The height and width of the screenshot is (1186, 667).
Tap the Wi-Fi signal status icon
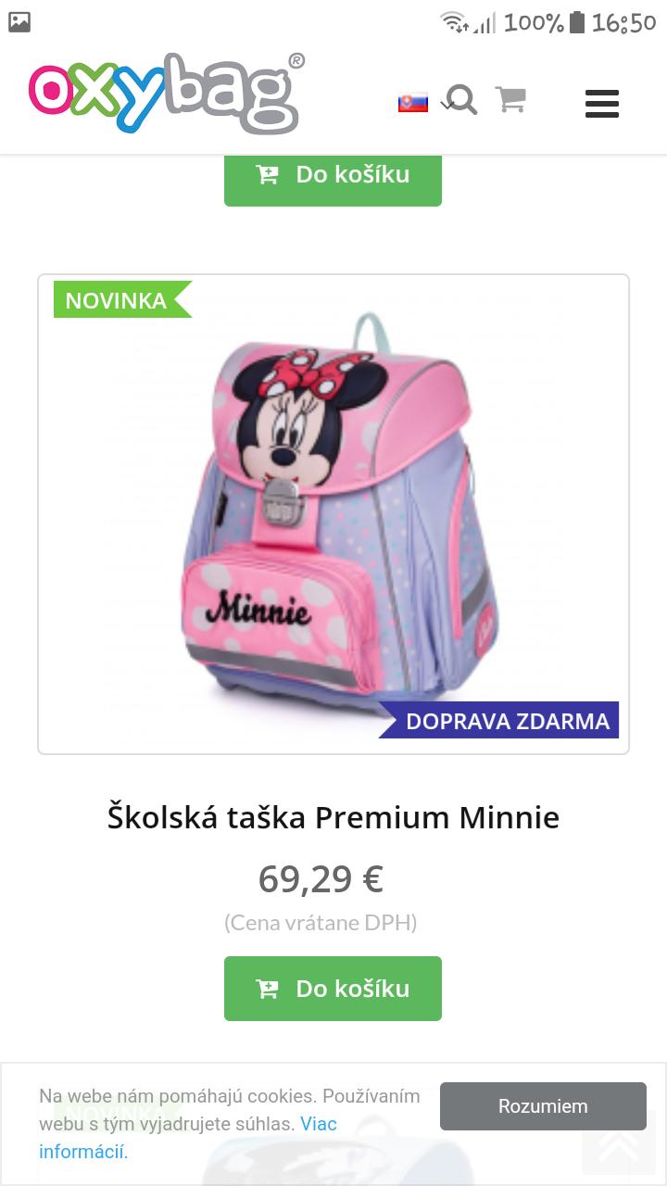pos(454,22)
